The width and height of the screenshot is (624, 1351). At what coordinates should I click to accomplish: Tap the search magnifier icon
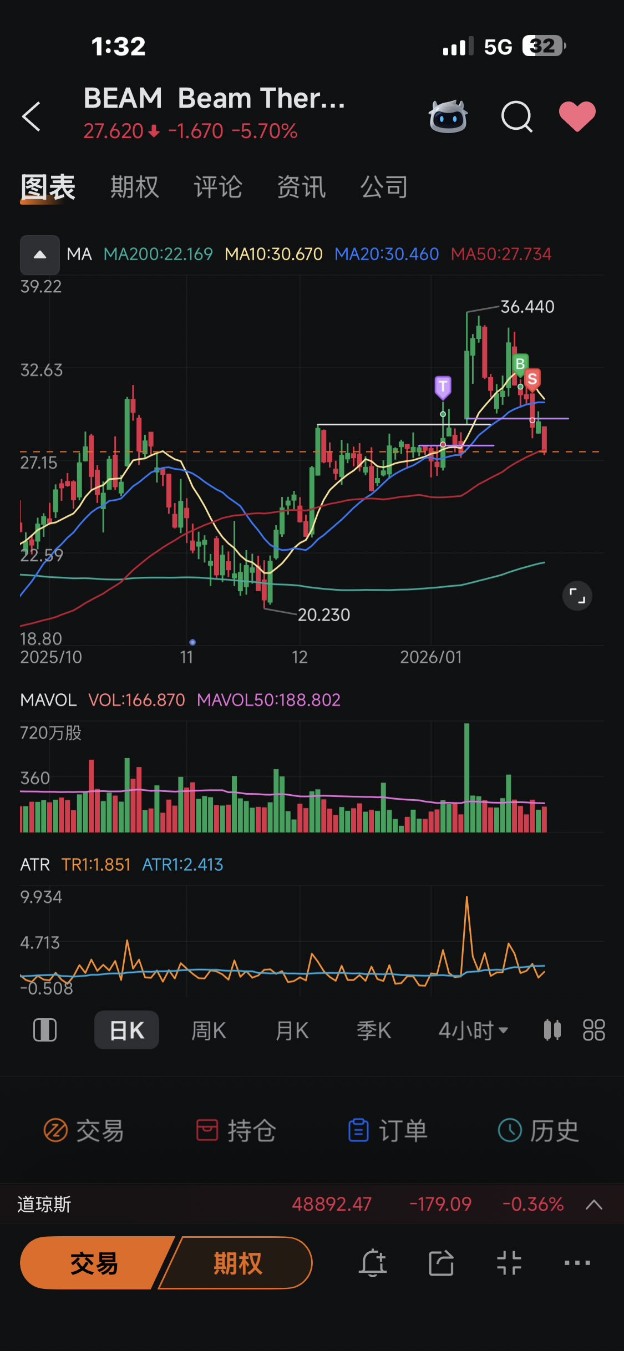tap(516, 116)
